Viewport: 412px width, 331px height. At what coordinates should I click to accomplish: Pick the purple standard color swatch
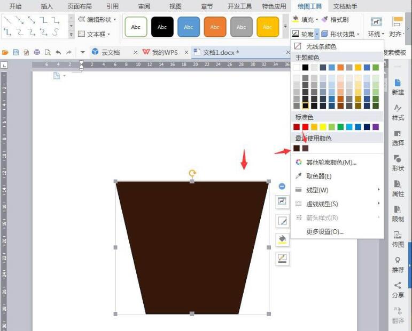click(x=376, y=127)
